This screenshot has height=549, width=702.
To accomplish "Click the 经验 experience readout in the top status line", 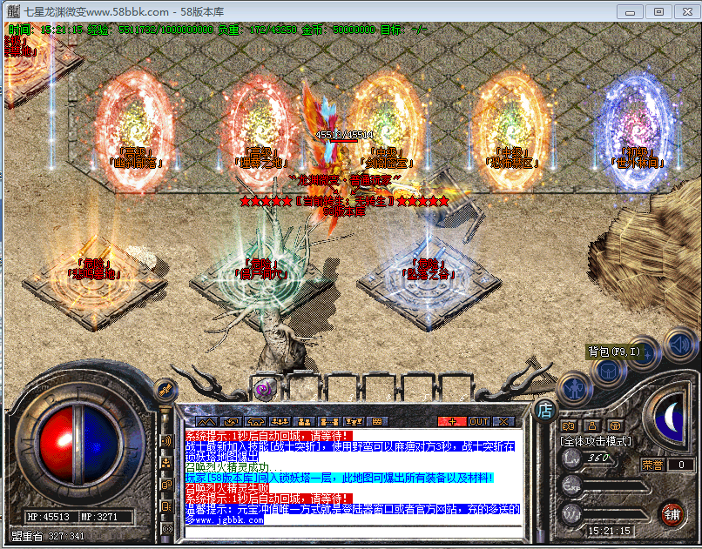I will [150, 30].
